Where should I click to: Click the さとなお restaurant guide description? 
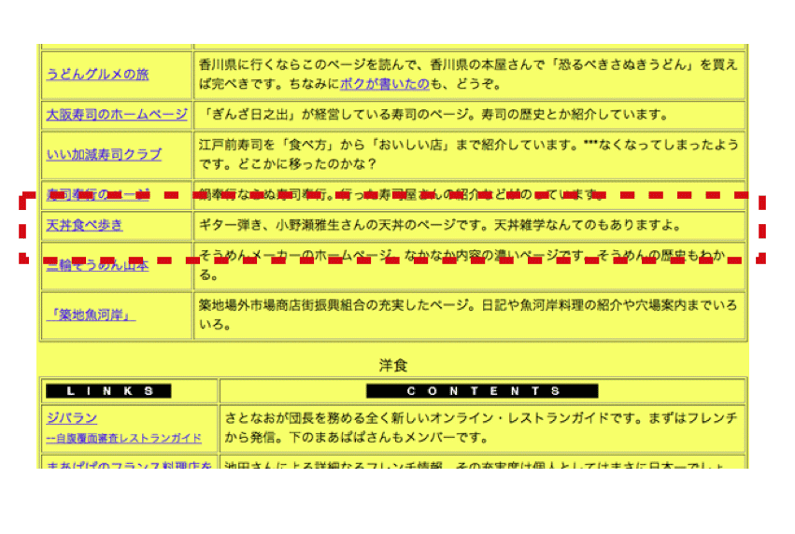pyautogui.click(x=481, y=428)
